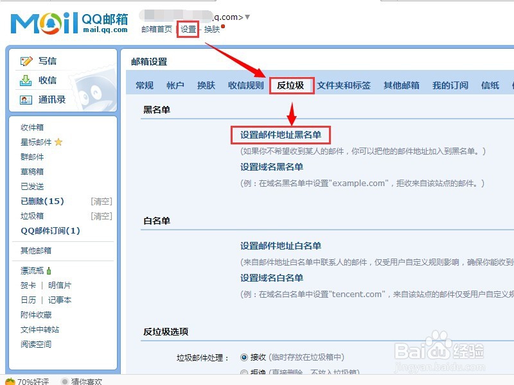Select the 写信 compose pencil icon
Viewport: 514px width, 385px height.
pyautogui.click(x=27, y=60)
